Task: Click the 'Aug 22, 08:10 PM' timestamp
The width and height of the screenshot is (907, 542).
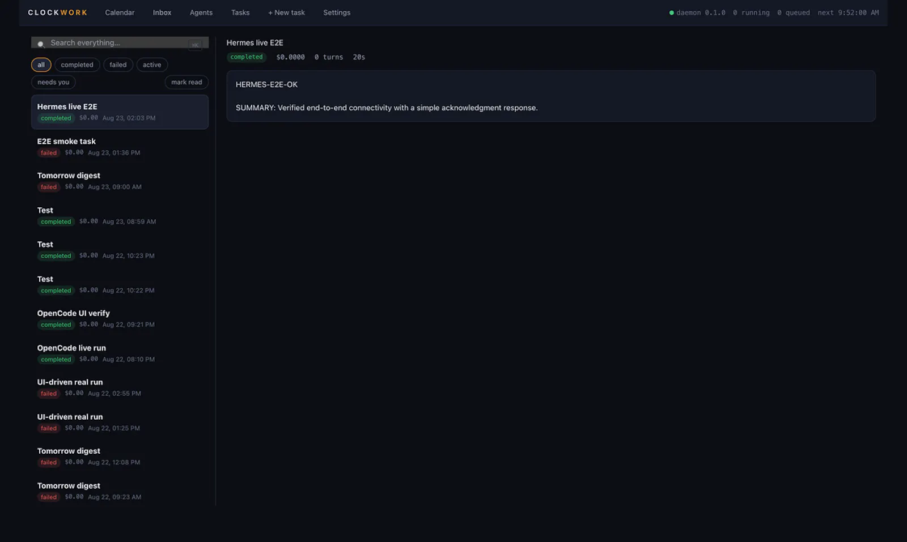Action: (129, 360)
